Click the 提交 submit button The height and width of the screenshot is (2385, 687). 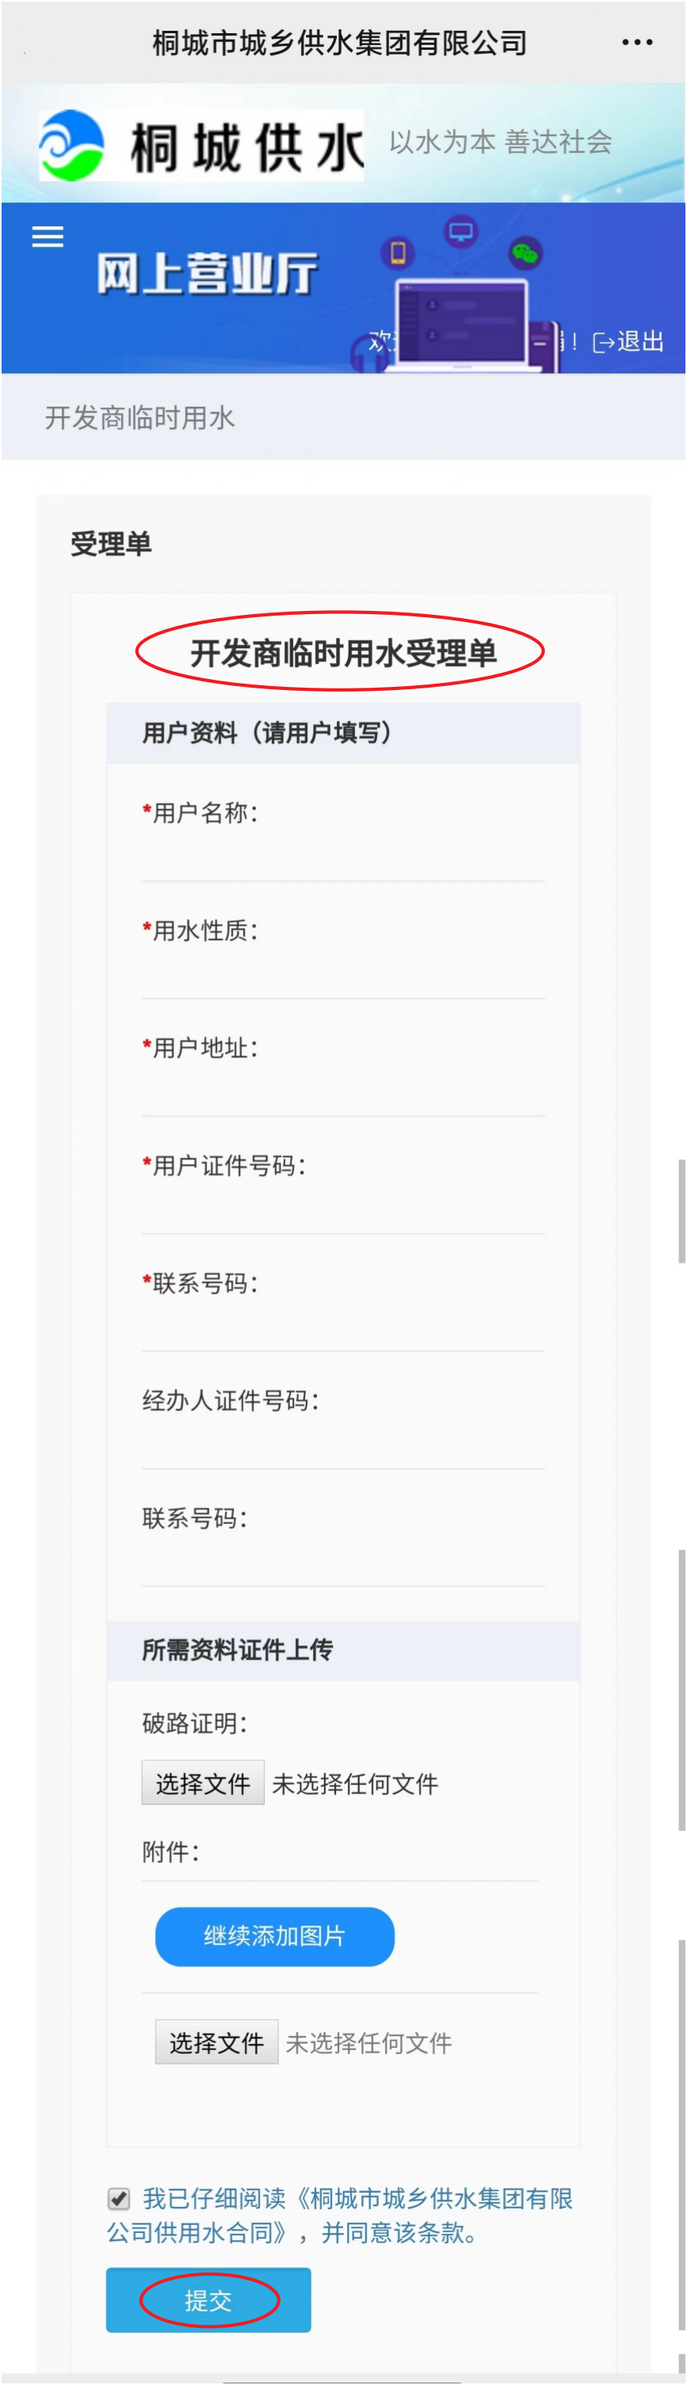(208, 2300)
